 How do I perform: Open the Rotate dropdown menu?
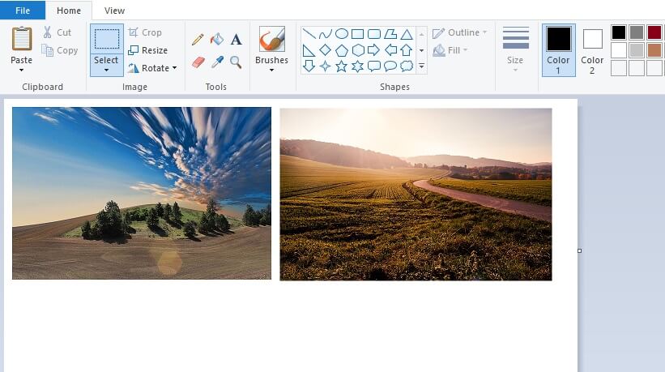[152, 68]
